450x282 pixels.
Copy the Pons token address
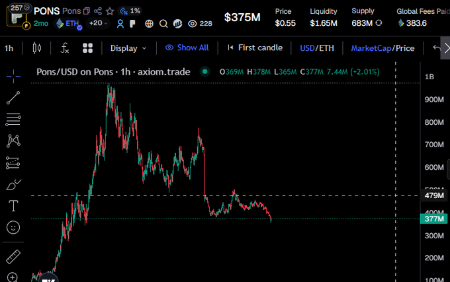point(87,11)
